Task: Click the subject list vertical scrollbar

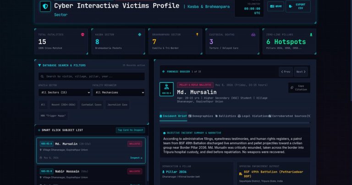Action: [x=148, y=158]
